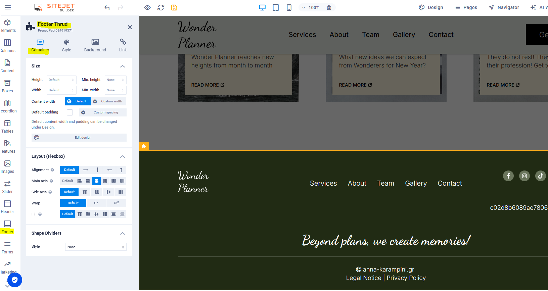Click the orange save icon
This screenshot has height=291, width=548.
[174, 7]
